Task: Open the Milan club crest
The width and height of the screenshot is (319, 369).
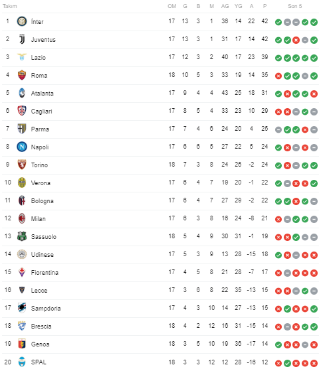Action: (22, 218)
